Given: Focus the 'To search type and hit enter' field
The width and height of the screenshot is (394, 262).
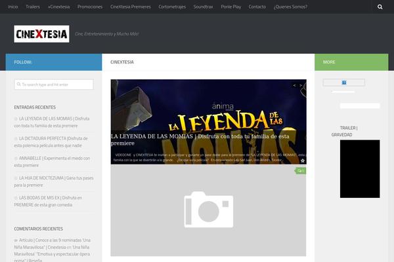Looking at the screenshot, I should [x=54, y=84].
